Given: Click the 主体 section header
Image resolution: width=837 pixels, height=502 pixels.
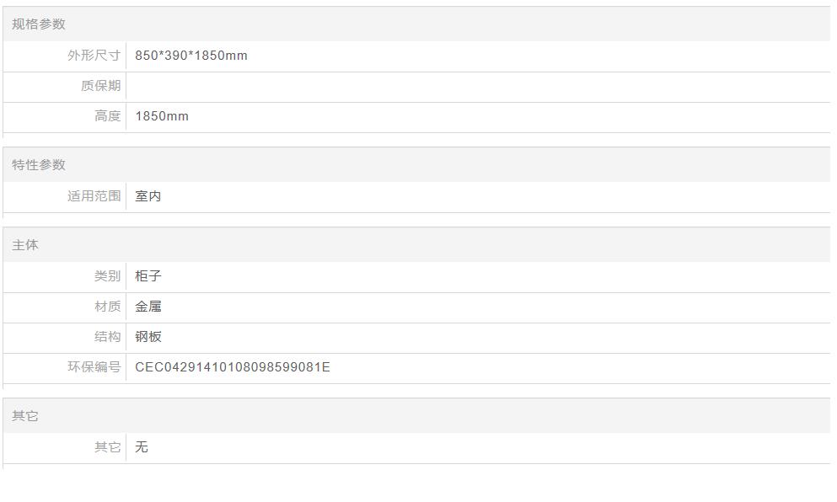Looking at the screenshot, I should [x=25, y=245].
